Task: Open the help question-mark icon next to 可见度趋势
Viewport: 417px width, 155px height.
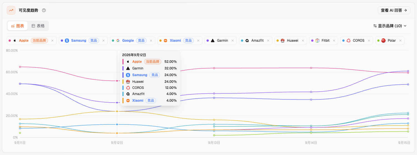Action: click(x=44, y=10)
